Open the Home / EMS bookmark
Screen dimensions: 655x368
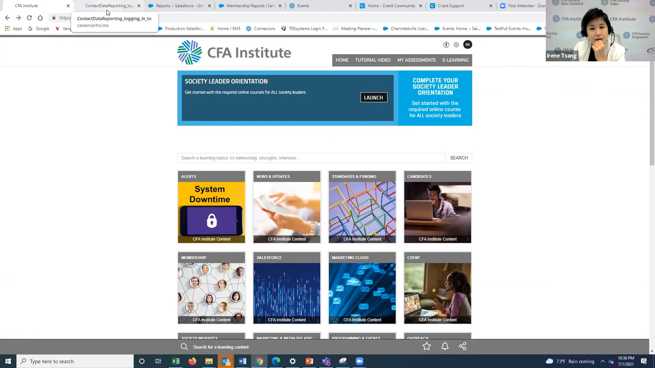coord(225,29)
